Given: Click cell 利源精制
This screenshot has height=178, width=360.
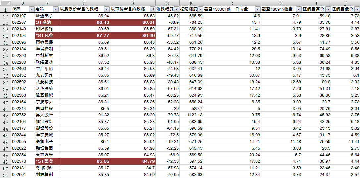Looking at the screenshot, I should [47, 175].
